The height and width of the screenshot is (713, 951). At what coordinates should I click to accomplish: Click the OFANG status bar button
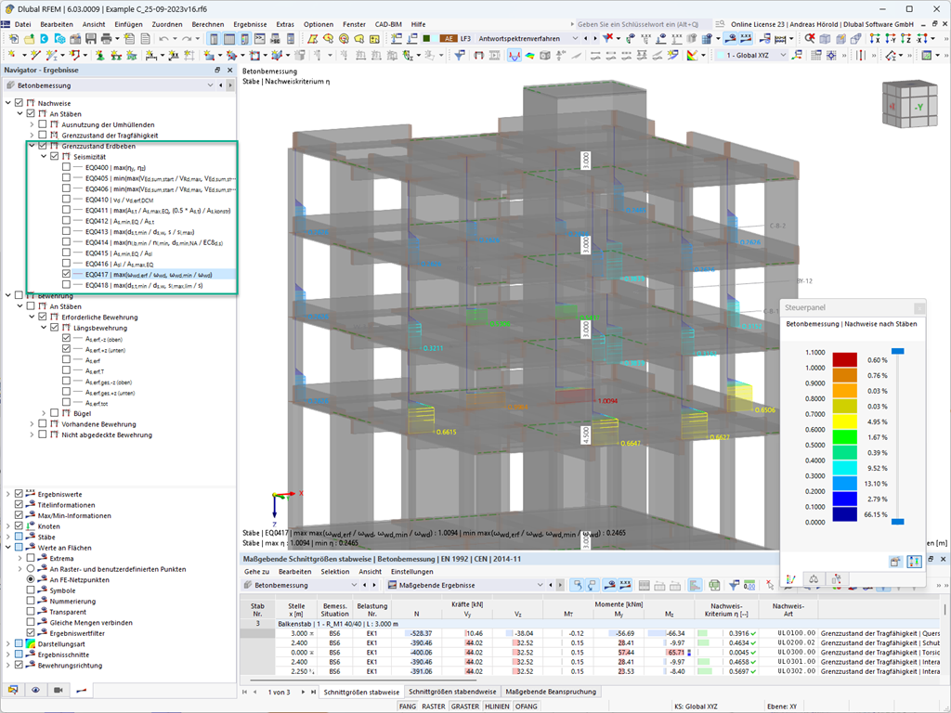click(x=527, y=707)
